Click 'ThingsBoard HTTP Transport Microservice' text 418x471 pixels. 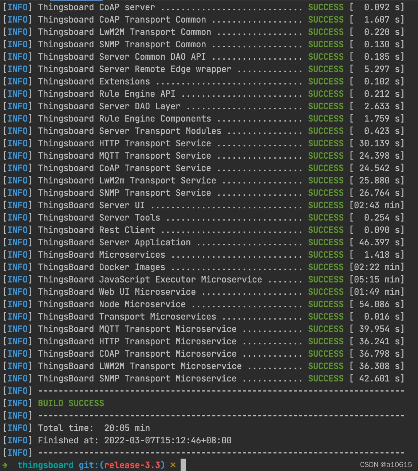137,341
